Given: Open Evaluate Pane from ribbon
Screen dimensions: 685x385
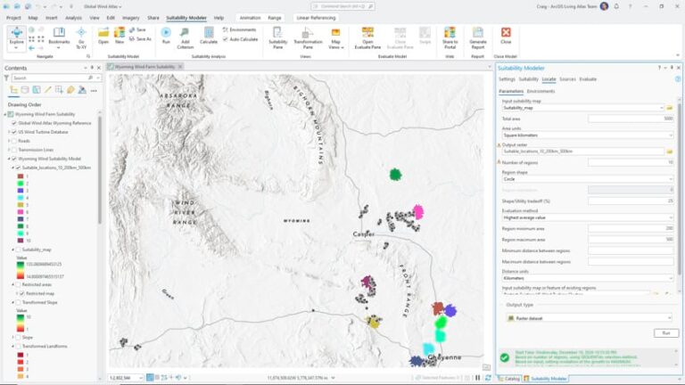Looking at the screenshot, I should pos(367,37).
